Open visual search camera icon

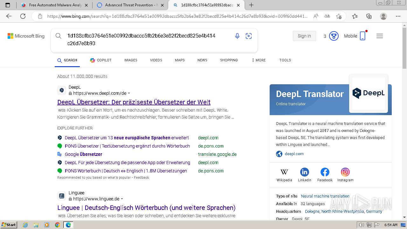pyautogui.click(x=249, y=36)
